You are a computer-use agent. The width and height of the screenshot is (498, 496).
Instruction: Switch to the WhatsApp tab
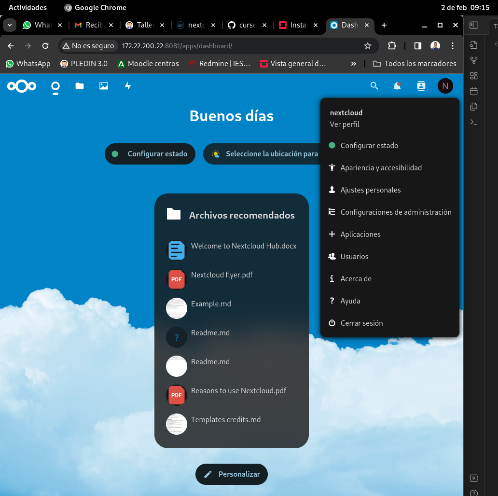43,25
